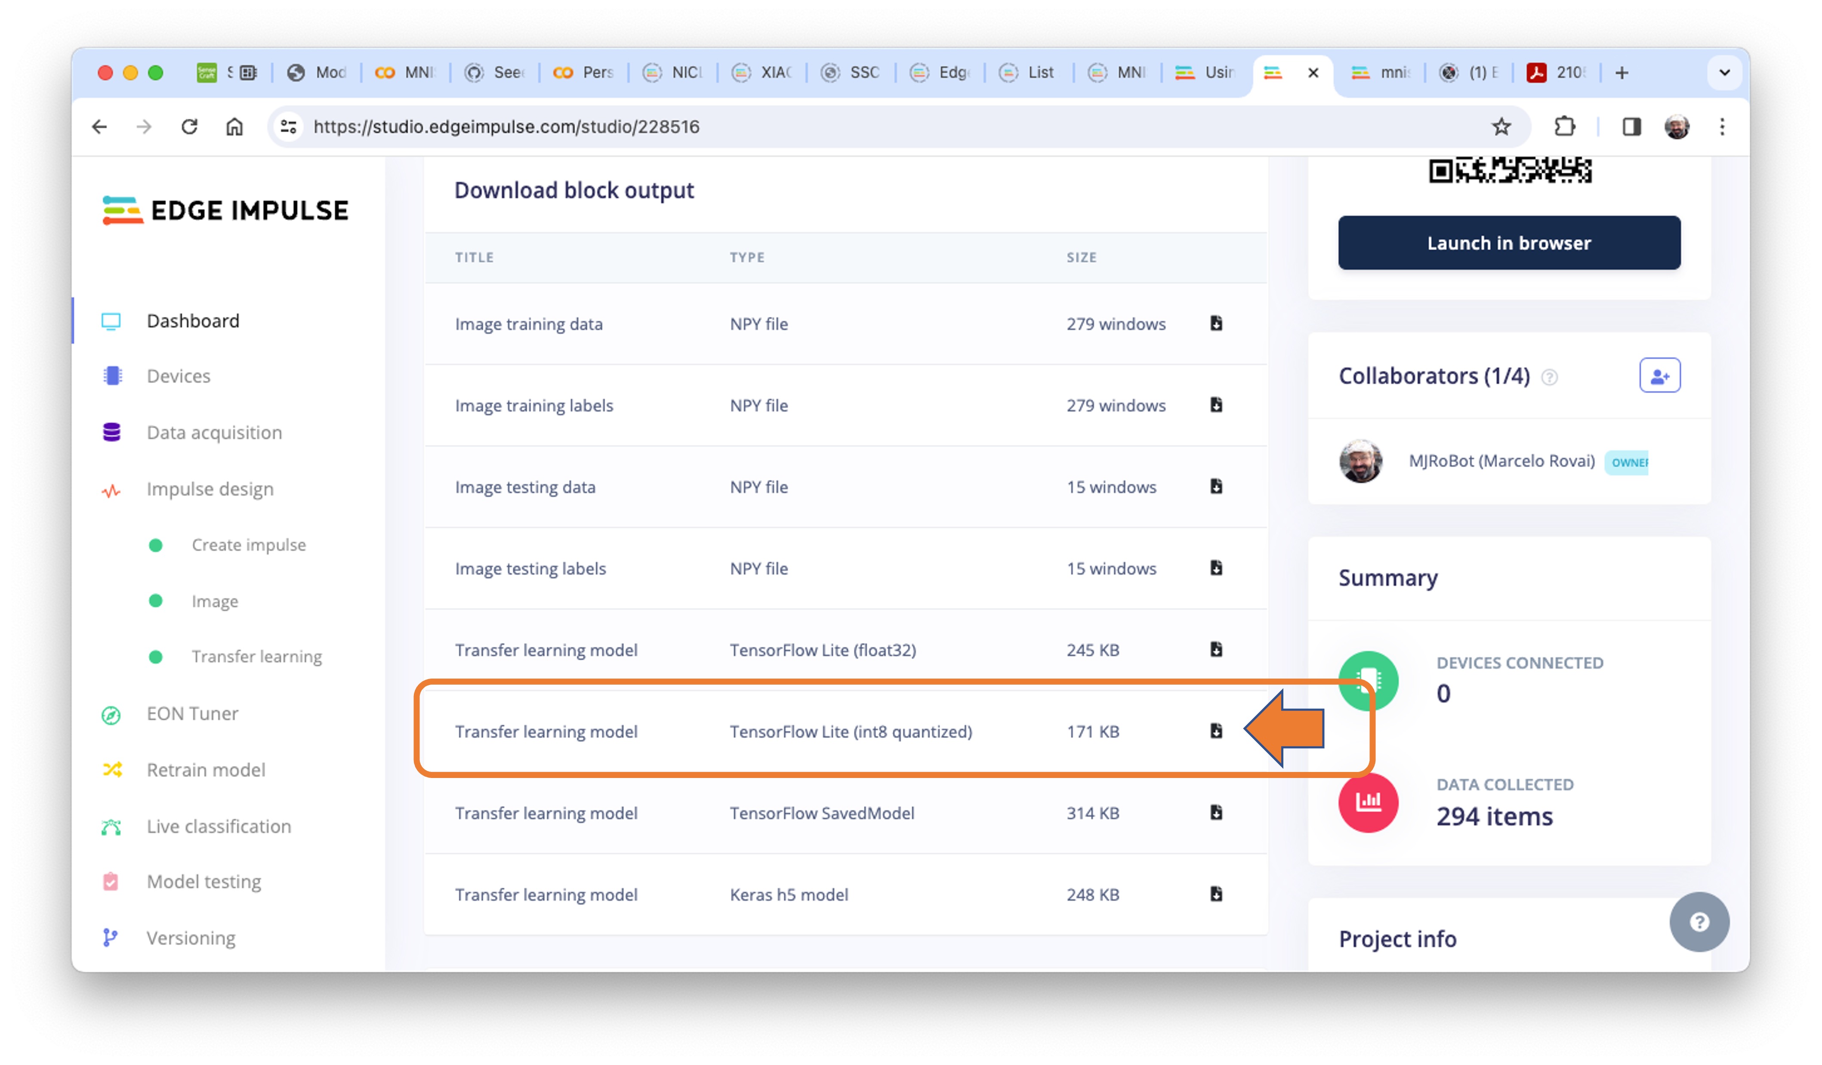Open MJRoBot (Marcelo Rovai) collaborator profile

point(1501,461)
